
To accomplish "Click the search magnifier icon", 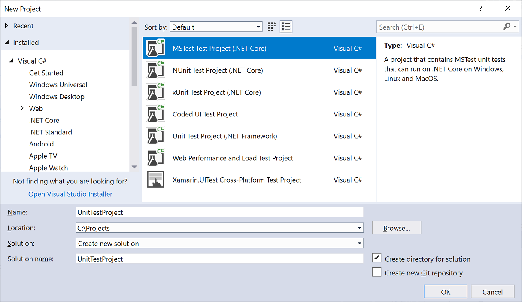I will pos(507,27).
